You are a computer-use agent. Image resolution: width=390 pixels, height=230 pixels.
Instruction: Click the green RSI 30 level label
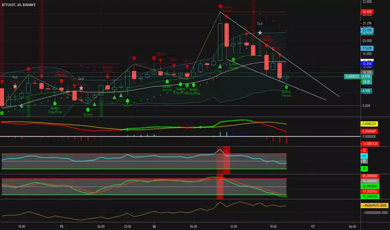coord(364,169)
